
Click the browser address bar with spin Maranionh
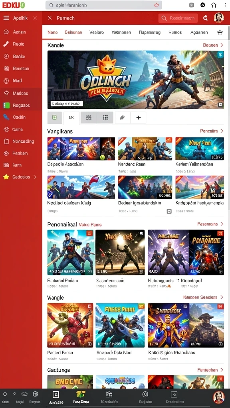[x=103, y=5]
